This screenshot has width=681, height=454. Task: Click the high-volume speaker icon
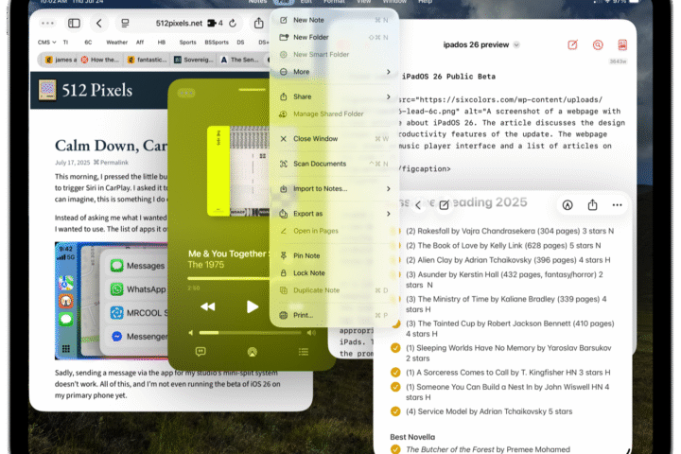click(311, 333)
